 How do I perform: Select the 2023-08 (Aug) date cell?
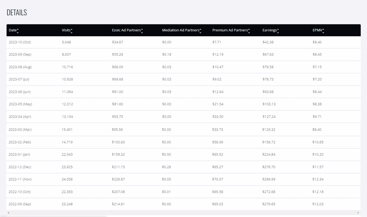point(21,67)
